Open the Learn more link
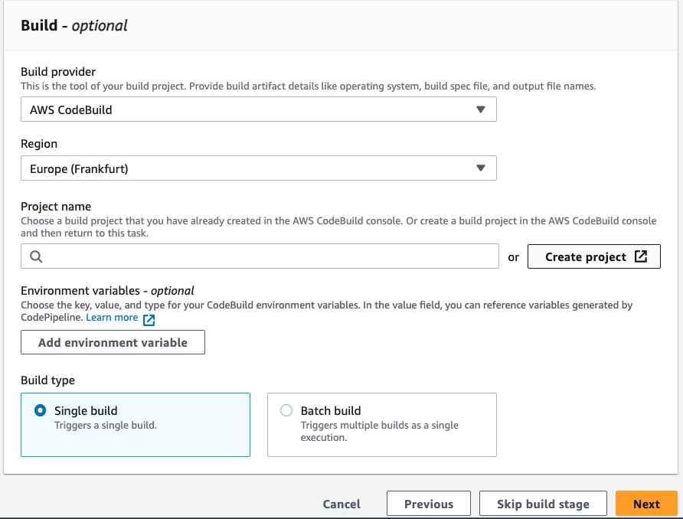 (x=112, y=318)
